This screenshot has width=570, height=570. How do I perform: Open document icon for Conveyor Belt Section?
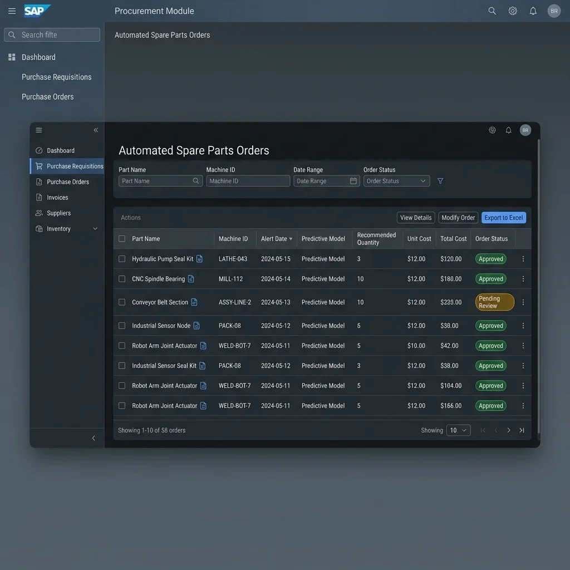click(x=194, y=302)
